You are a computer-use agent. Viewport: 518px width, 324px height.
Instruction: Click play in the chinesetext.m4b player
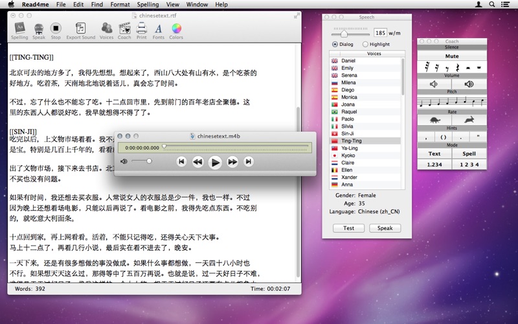(215, 163)
